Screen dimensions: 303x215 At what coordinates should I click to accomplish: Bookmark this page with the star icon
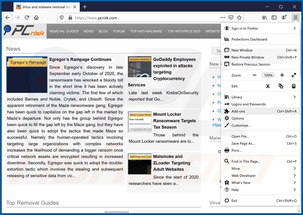pos(239,18)
